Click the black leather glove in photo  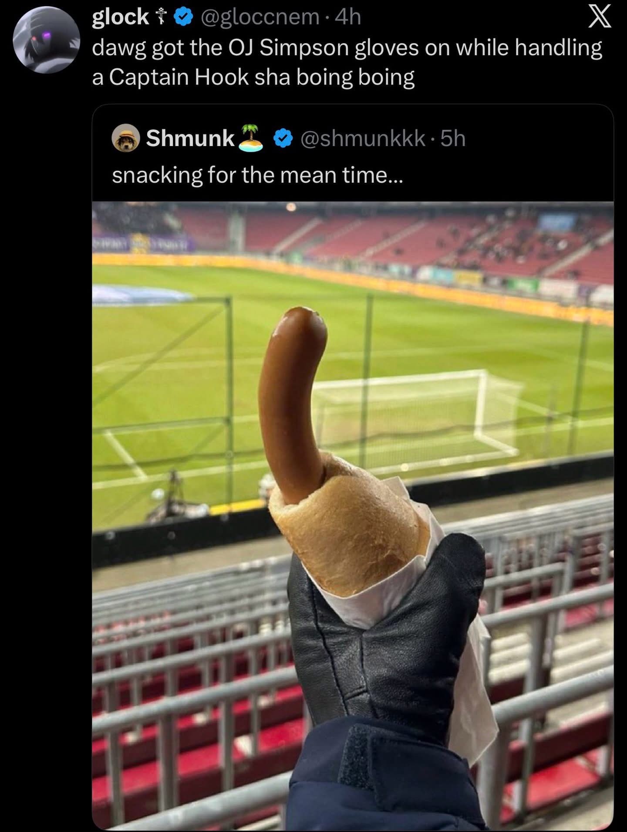coord(388,641)
